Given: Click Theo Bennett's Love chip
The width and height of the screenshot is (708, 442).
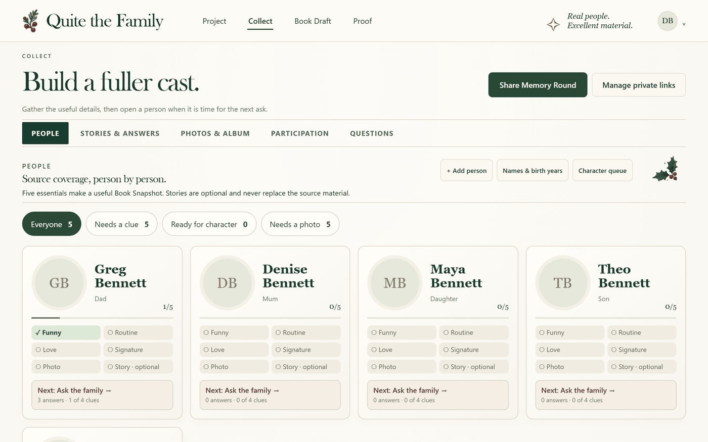Looking at the screenshot, I should (570, 350).
